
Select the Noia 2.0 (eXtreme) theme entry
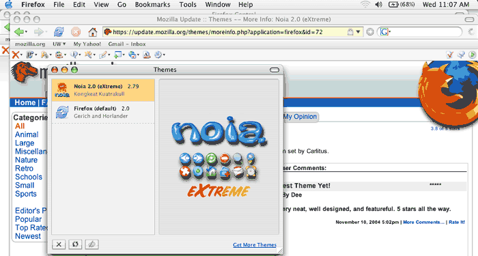pos(103,90)
